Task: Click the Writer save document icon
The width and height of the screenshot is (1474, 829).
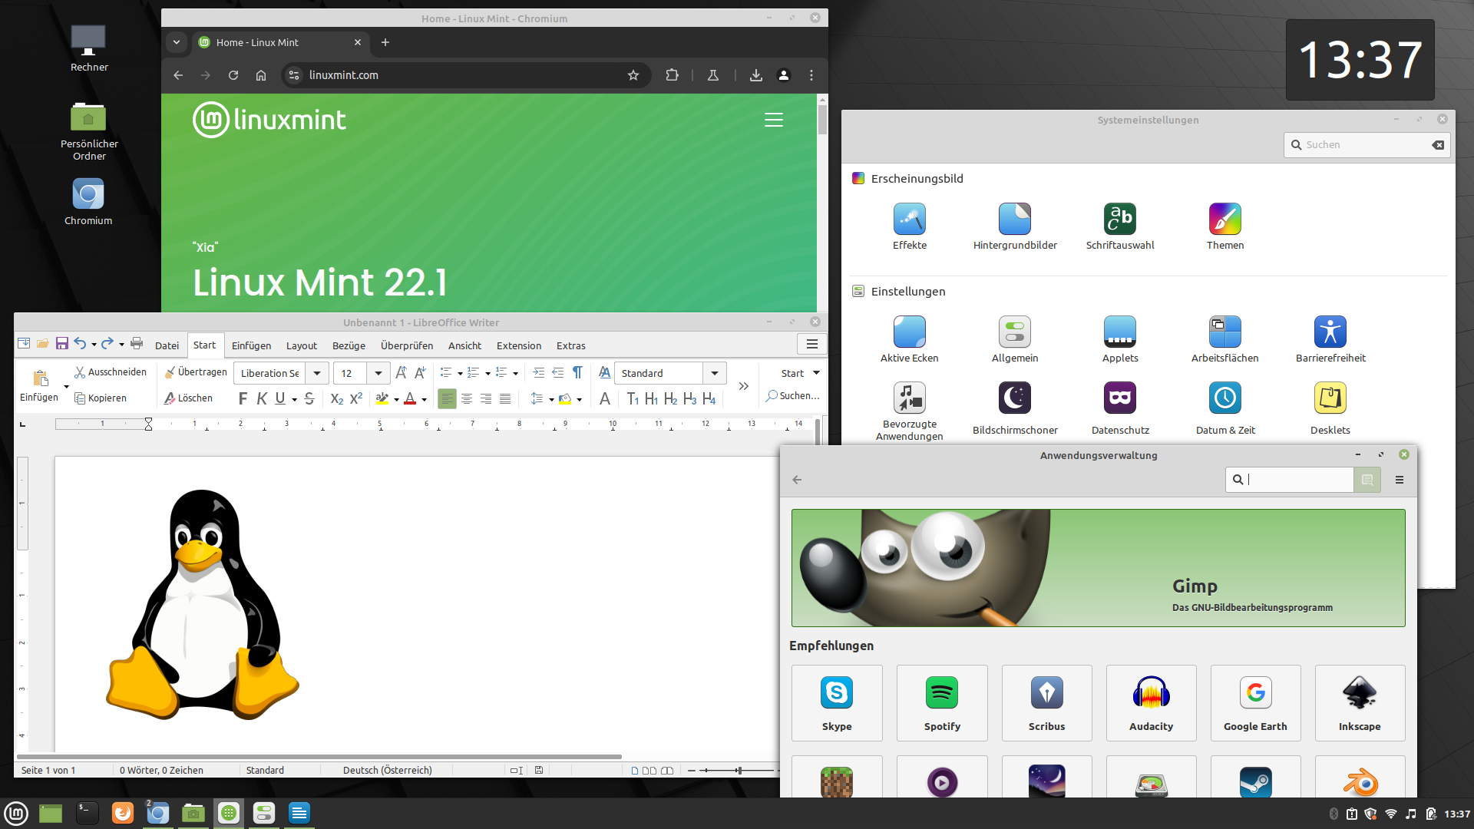Action: pos(62,344)
